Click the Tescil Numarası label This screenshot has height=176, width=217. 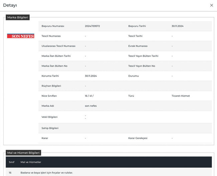51,36
